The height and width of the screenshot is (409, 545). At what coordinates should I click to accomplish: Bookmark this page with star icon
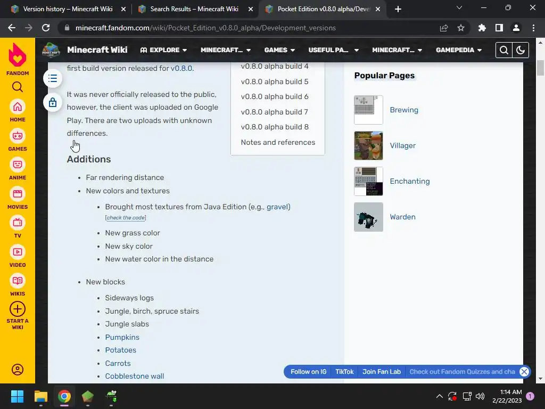460,28
